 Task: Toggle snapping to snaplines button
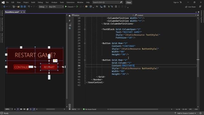[31, 109]
